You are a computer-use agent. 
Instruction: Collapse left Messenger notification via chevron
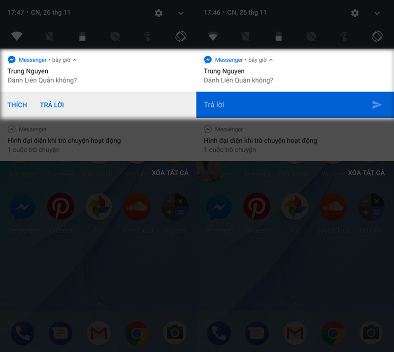75,60
